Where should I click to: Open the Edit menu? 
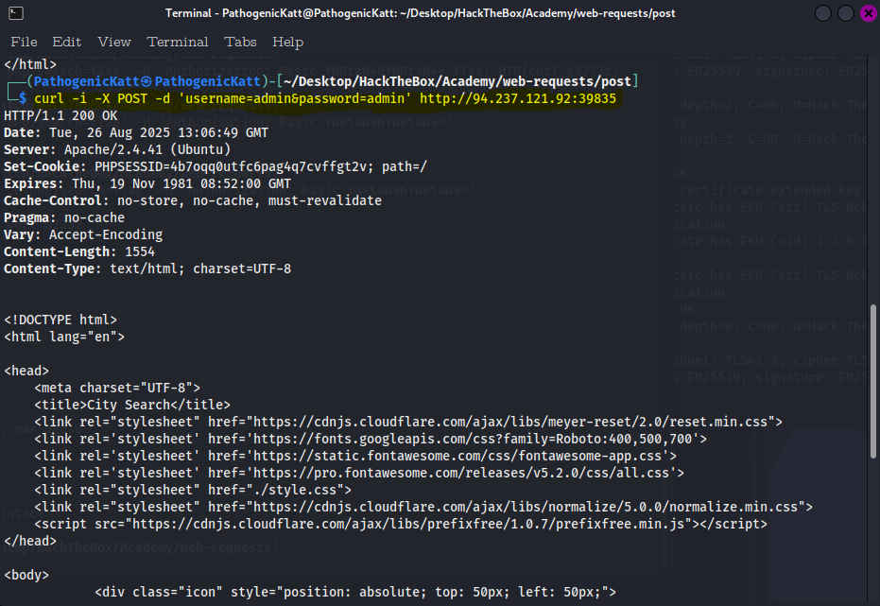point(66,42)
